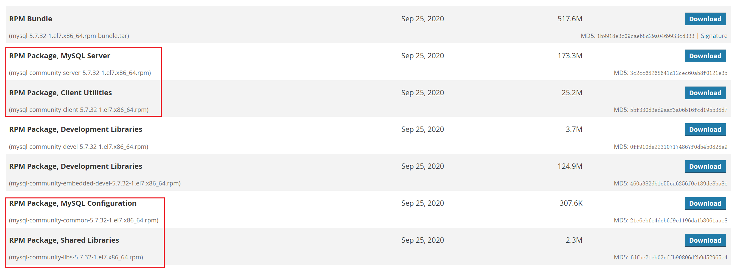Click the rpm-bundle.tar filename text
This screenshot has width=738, height=270.
point(69,36)
